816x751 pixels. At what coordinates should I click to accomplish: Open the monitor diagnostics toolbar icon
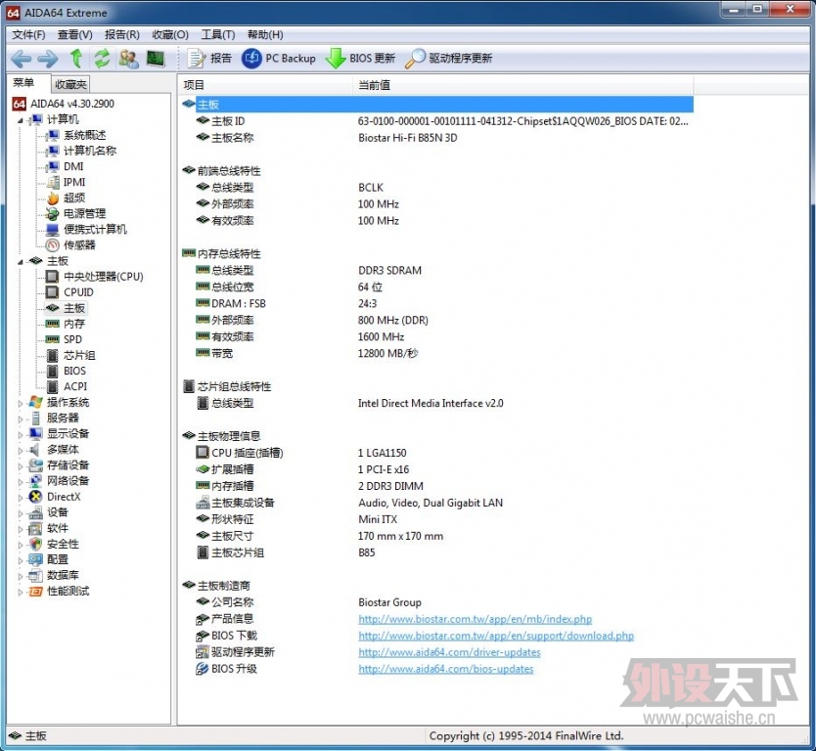point(156,59)
